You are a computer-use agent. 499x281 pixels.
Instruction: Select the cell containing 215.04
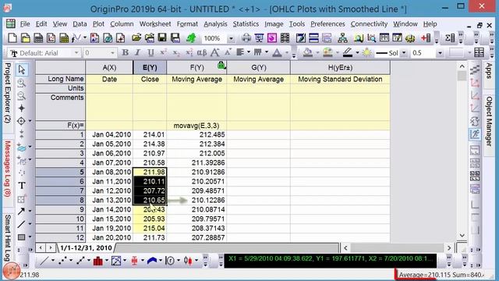(150, 228)
